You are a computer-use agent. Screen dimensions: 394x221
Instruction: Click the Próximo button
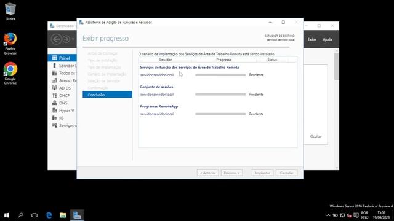[x=231, y=173]
